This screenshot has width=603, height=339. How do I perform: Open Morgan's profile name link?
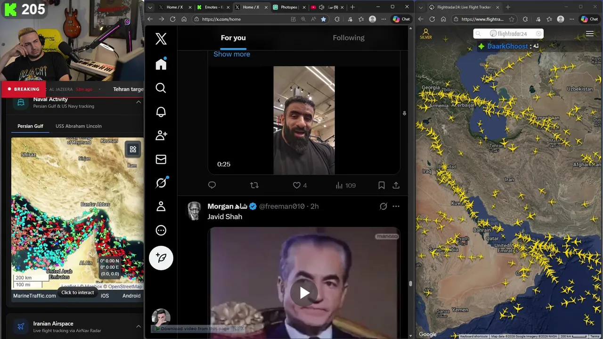228,206
